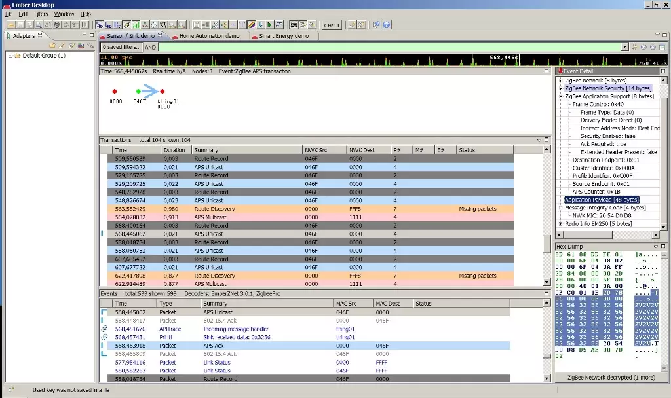The width and height of the screenshot is (671, 398).
Task: Expand the Default Group tree node
Action: [x=10, y=56]
